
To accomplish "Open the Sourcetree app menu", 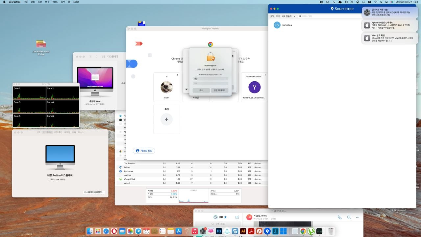I will (x=15, y=2).
